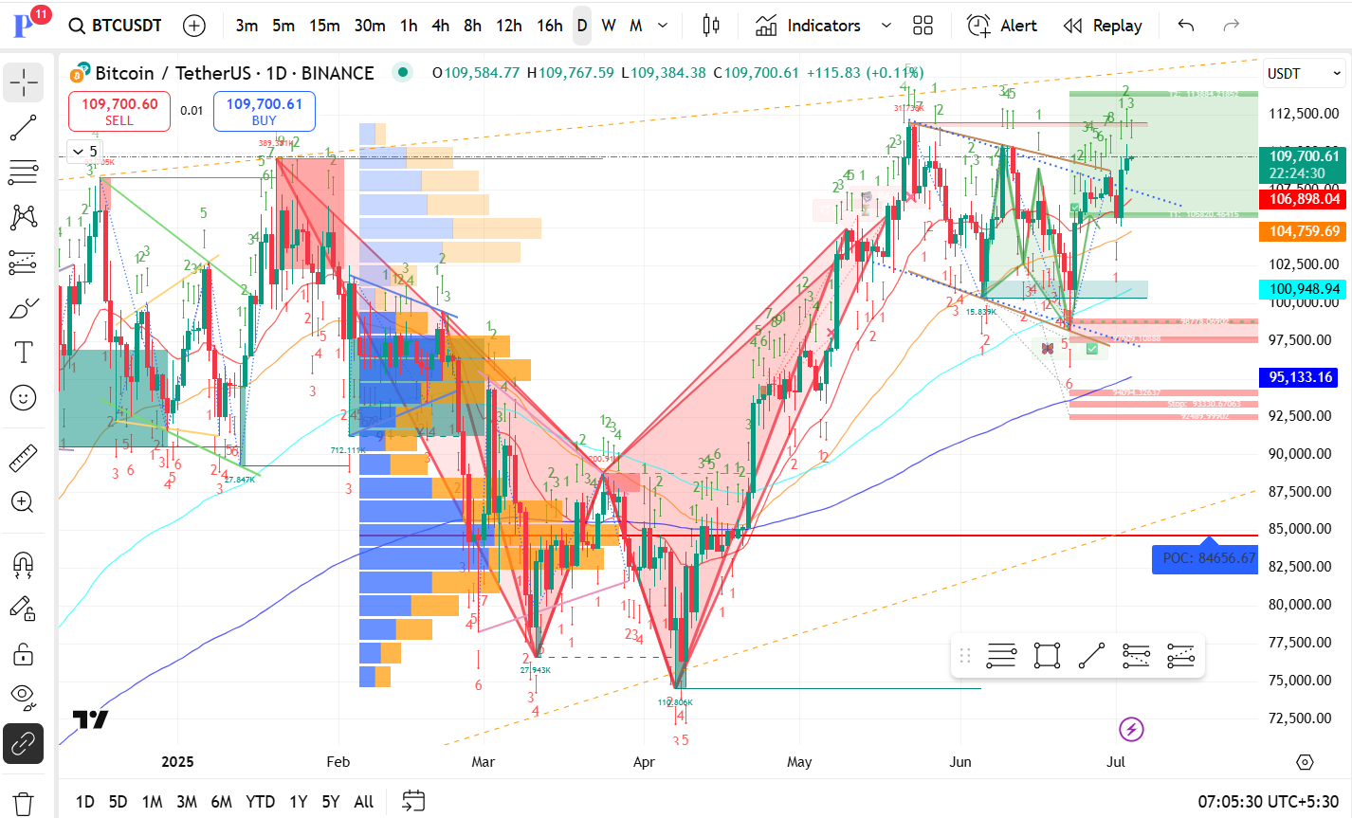Open the USDT currency dropdown
Image resolution: width=1352 pixels, height=818 pixels.
tap(1305, 73)
